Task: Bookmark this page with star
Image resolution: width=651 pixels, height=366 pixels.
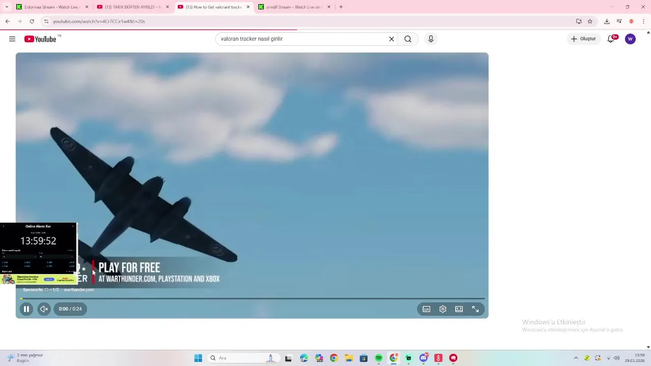Action: (590, 21)
